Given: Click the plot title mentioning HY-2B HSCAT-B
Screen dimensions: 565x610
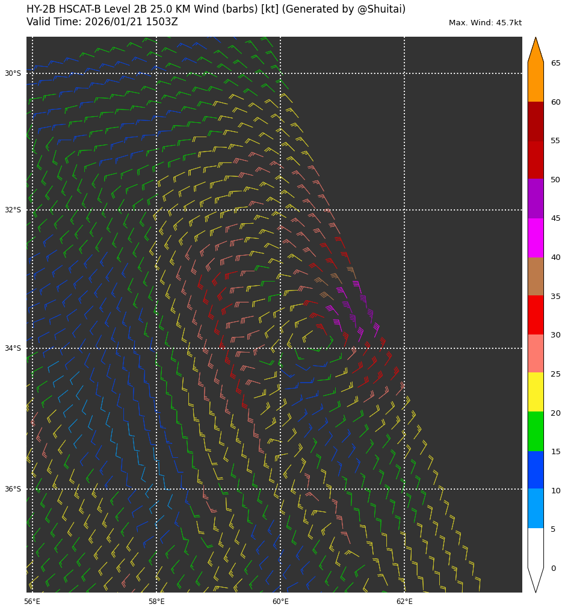Looking at the screenshot, I should (x=216, y=9).
